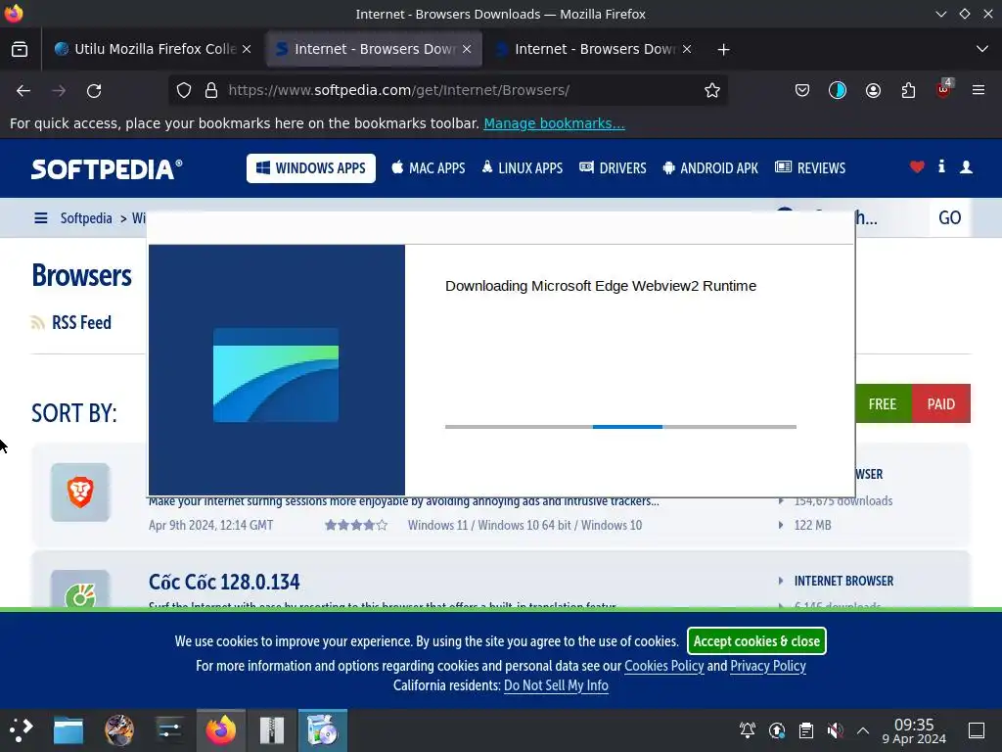The image size is (1002, 752).
Task: Go back with the browser back arrow
Action: pos(23,91)
